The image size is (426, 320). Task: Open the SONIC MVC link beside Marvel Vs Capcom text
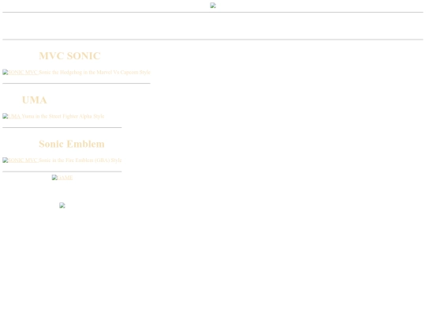[21, 72]
